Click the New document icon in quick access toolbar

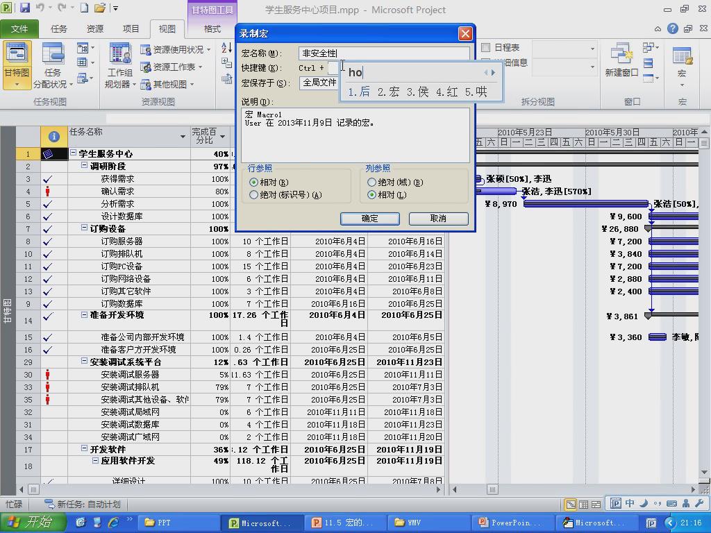tap(84, 8)
